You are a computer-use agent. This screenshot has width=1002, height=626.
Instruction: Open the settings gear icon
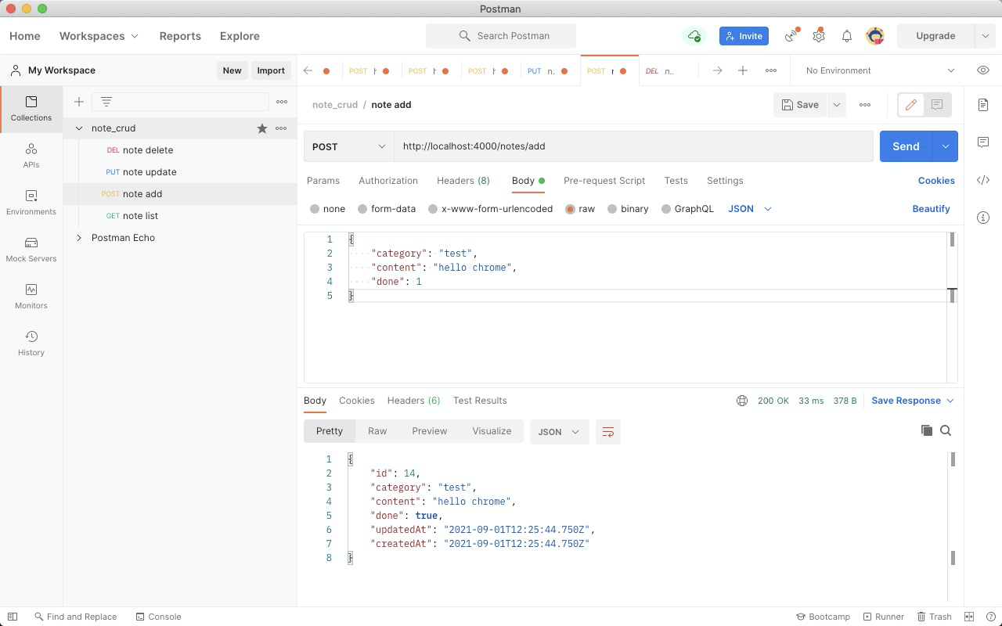(819, 36)
